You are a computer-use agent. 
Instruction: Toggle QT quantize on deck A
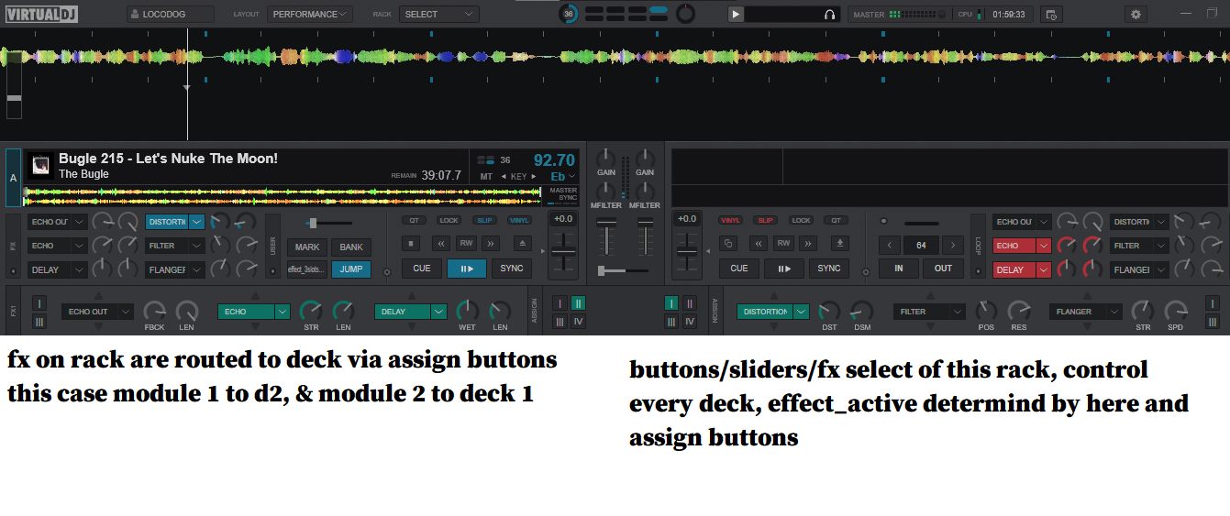coord(414,221)
